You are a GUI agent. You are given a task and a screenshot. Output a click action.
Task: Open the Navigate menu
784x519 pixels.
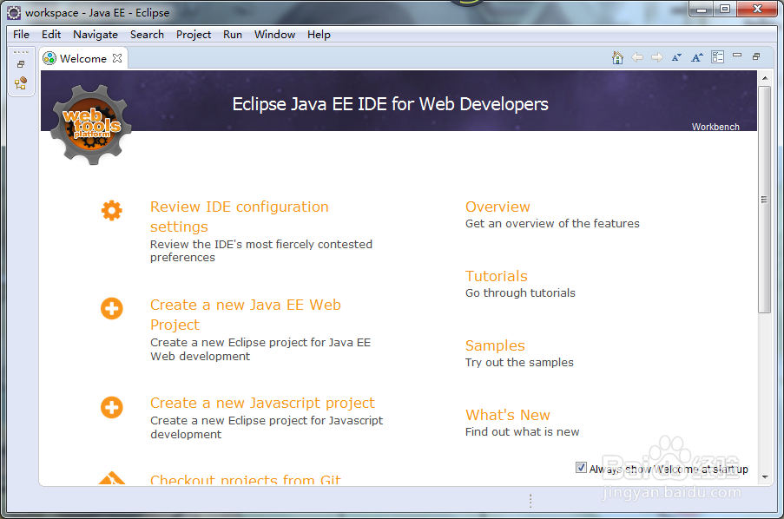coord(96,35)
